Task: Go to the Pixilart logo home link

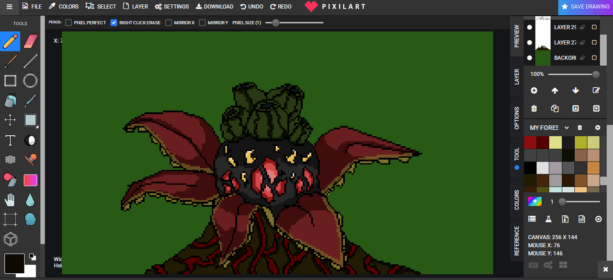Action: point(335,7)
